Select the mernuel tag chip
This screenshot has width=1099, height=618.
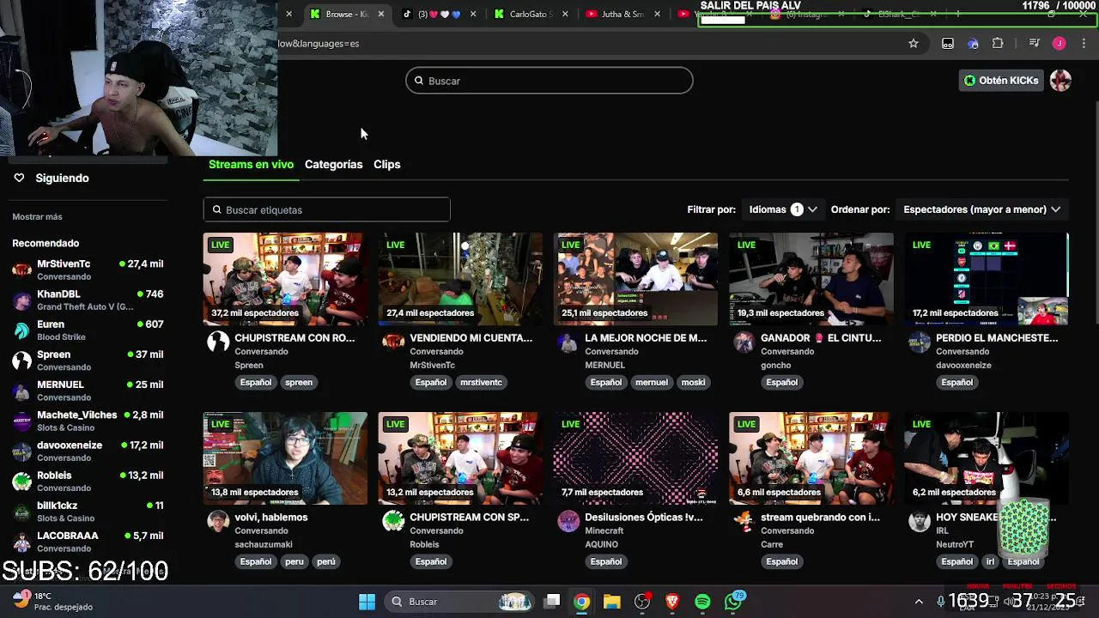point(651,382)
